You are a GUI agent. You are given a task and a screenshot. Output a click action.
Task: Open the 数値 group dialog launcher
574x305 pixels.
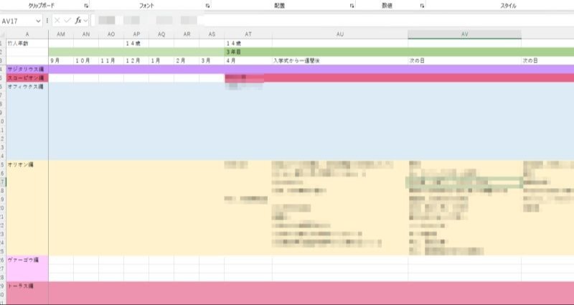click(x=420, y=5)
